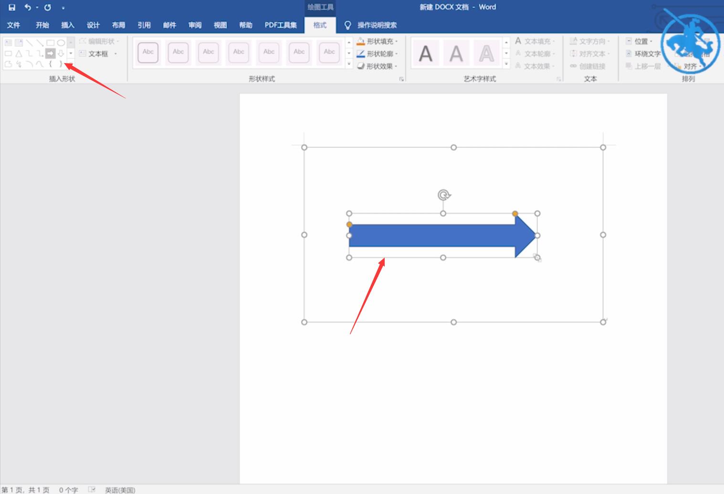Screen dimensions: 724x494
Task: Choose the elbow connector shape
Action: [x=29, y=54]
